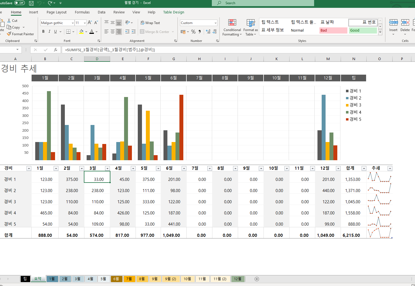Toggle the AutoSave switch

[20, 3]
